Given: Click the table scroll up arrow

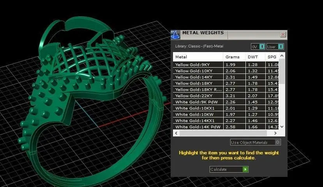Looking at the screenshot, I should 282,56.
